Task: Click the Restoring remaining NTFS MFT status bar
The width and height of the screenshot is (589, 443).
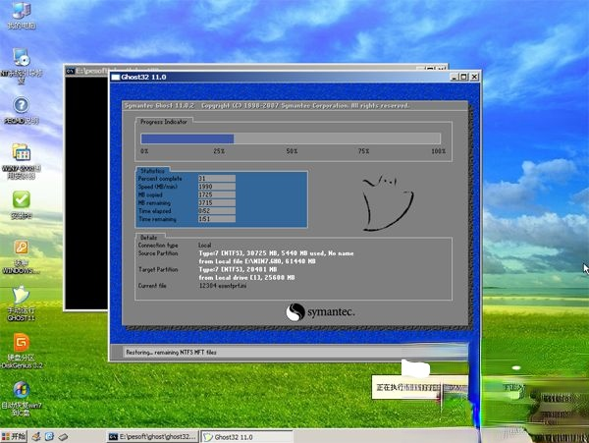Action: pos(295,353)
